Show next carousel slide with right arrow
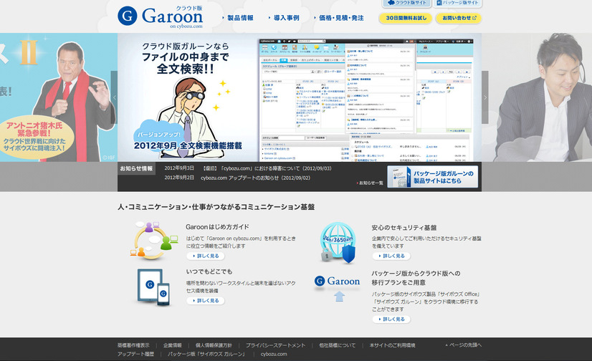The width and height of the screenshot is (592, 361). (485, 97)
